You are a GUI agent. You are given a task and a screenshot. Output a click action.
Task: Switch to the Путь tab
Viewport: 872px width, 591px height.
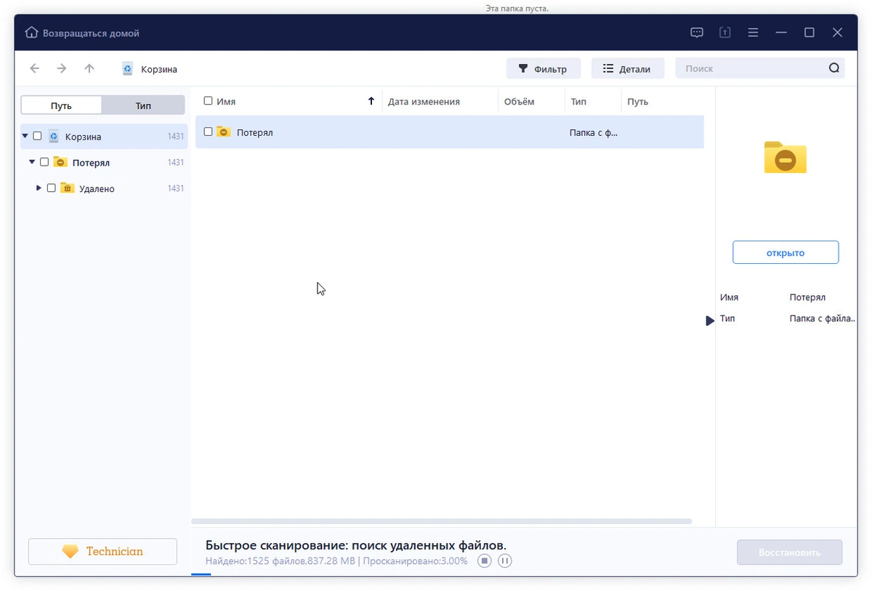(x=61, y=105)
